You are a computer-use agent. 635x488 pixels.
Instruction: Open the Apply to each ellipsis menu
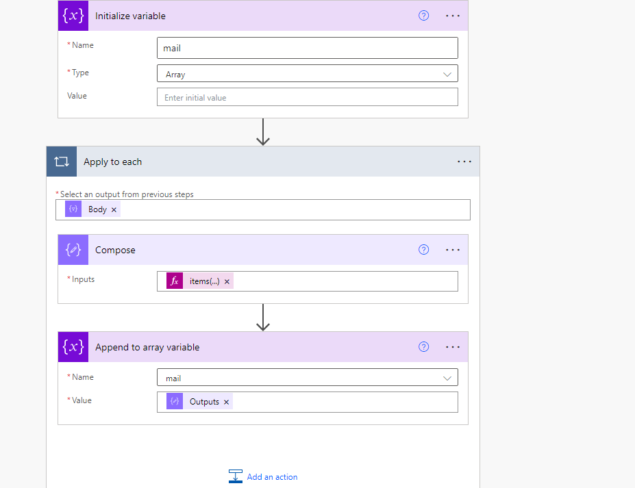pyautogui.click(x=464, y=162)
